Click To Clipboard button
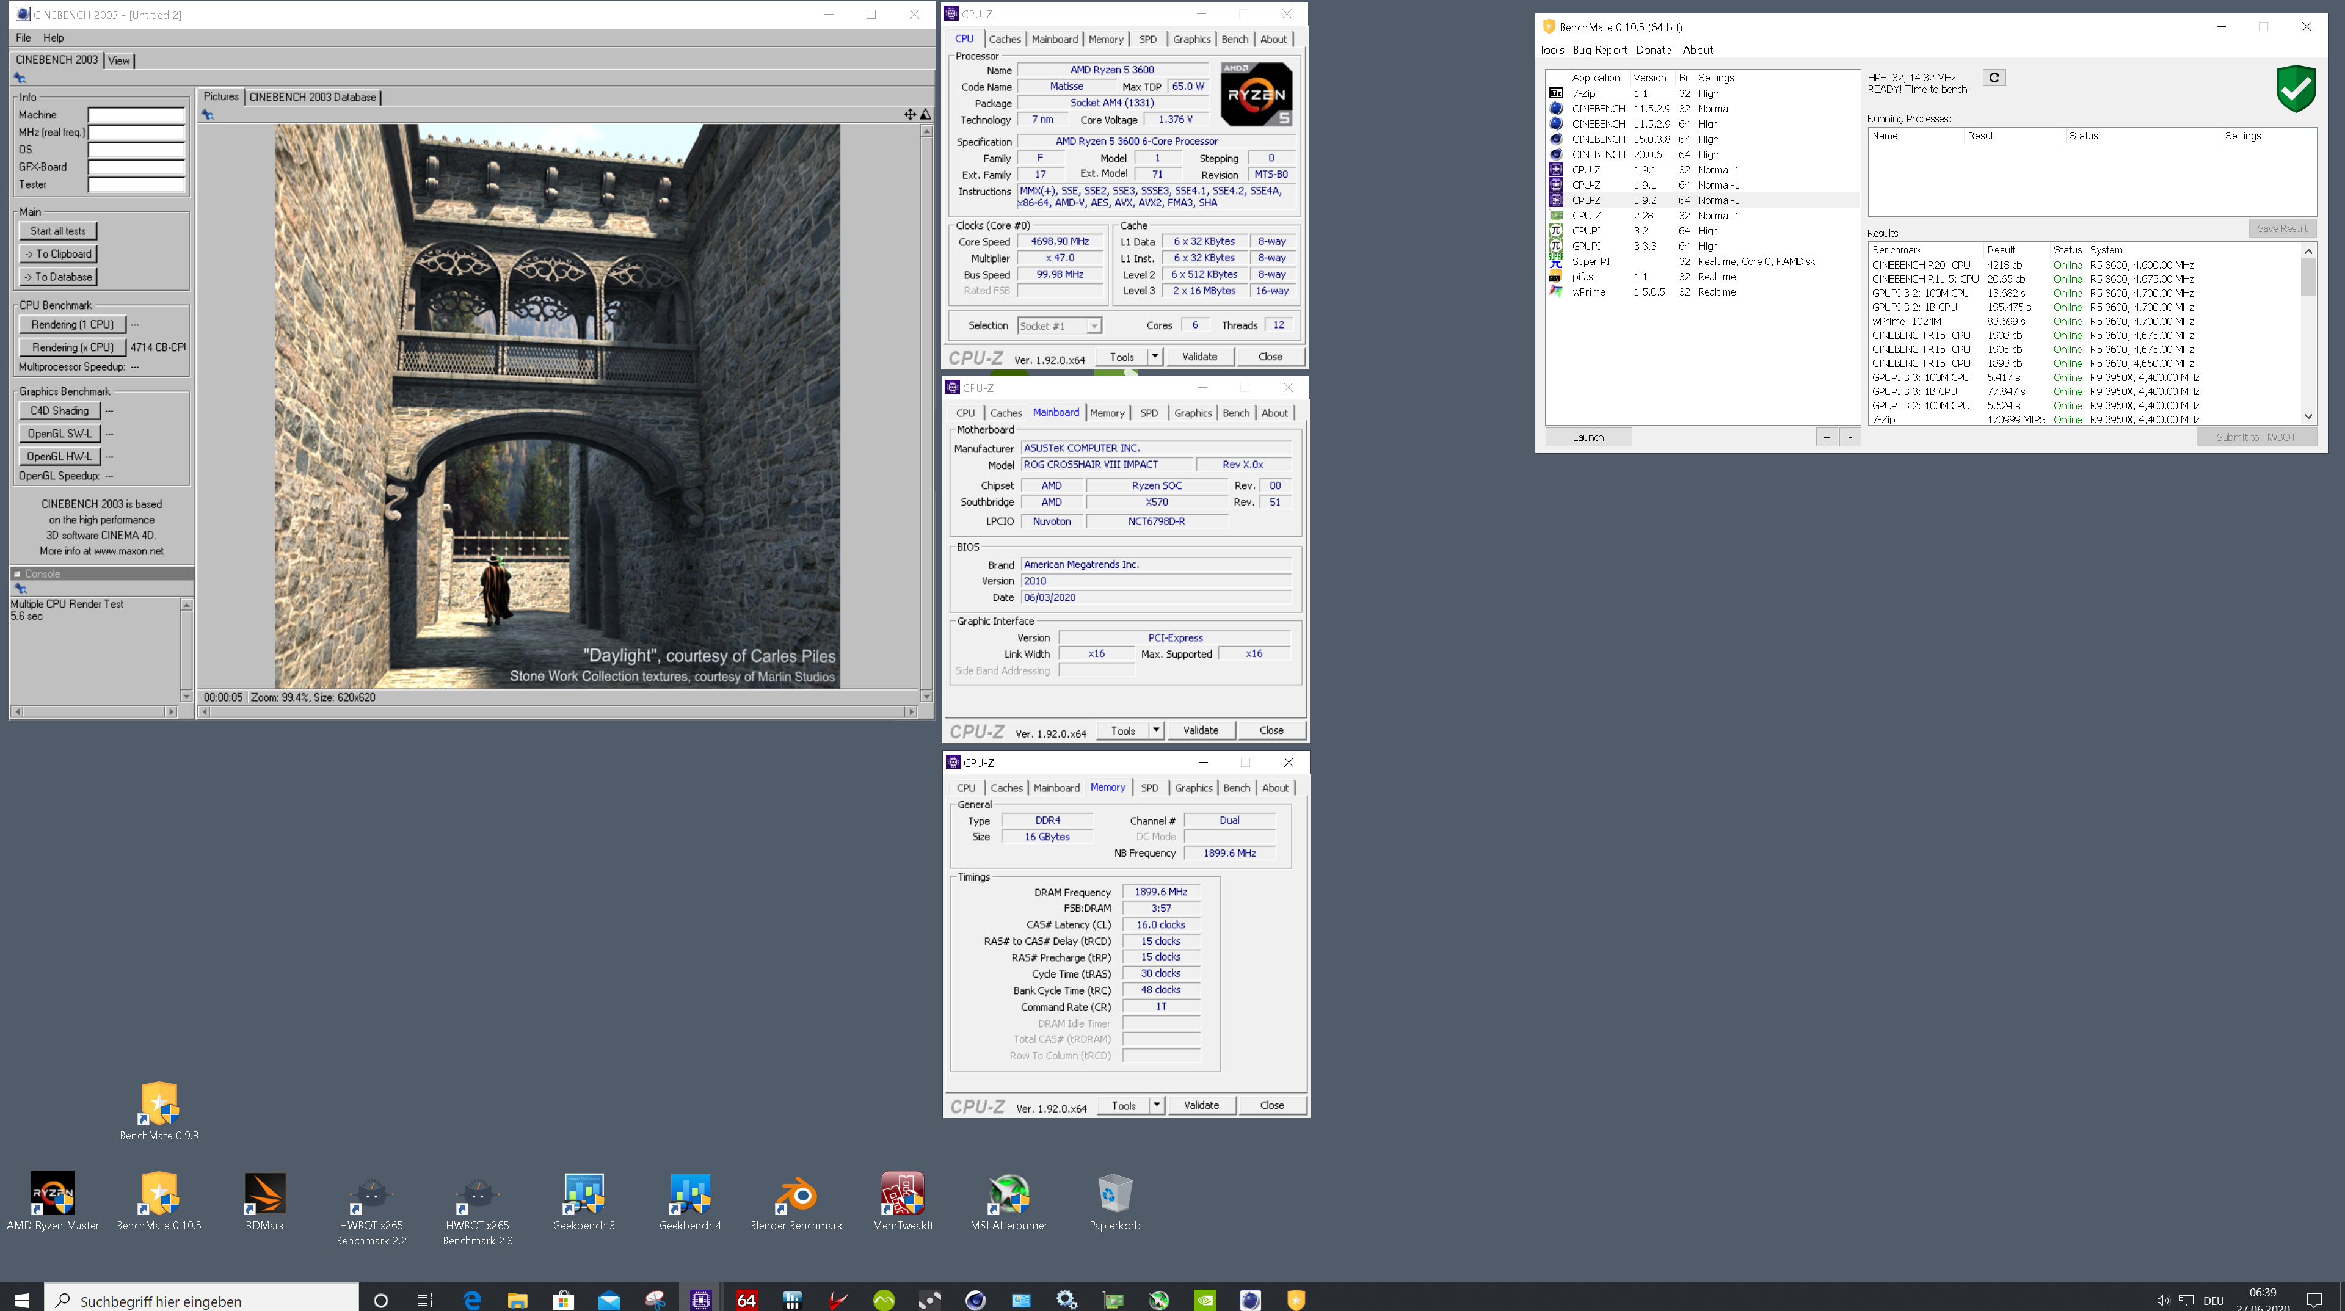This screenshot has height=1311, width=2345. (x=58, y=254)
